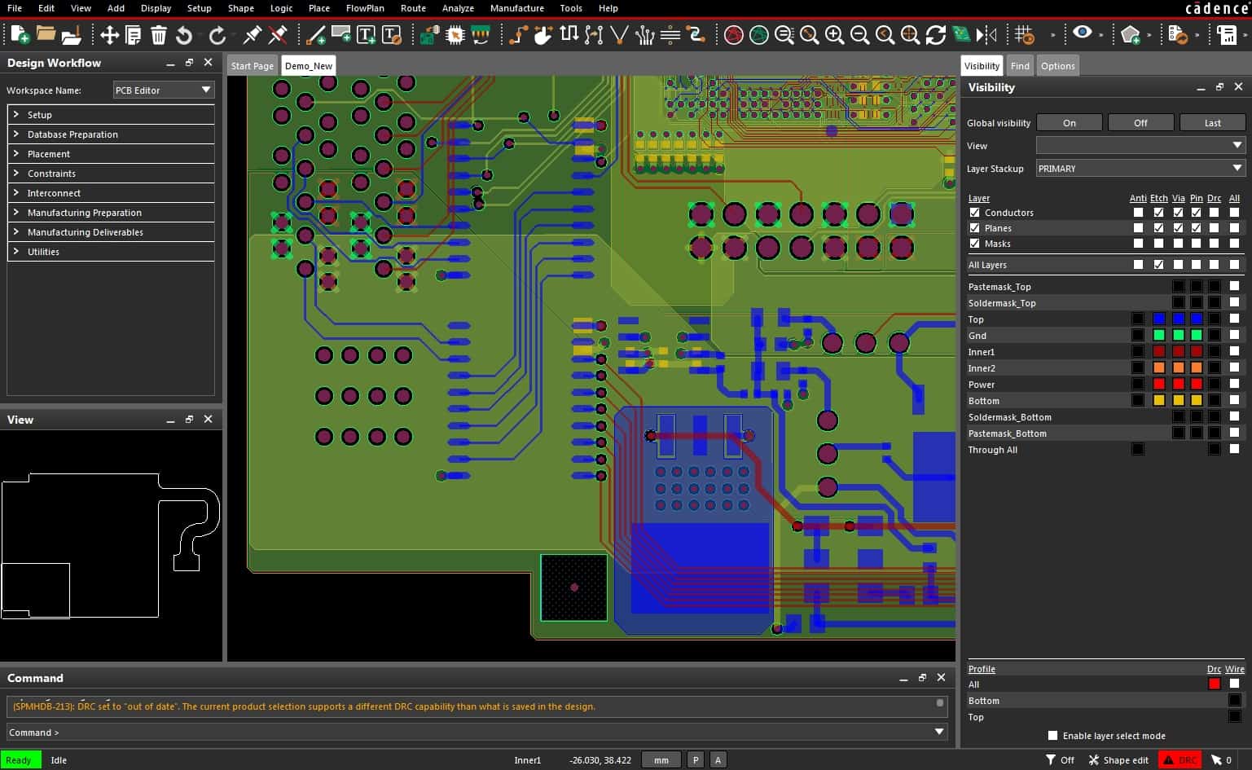This screenshot has height=770, width=1252.
Task: Toggle All checkbox for Pastemask_Top row
Action: pos(1234,286)
